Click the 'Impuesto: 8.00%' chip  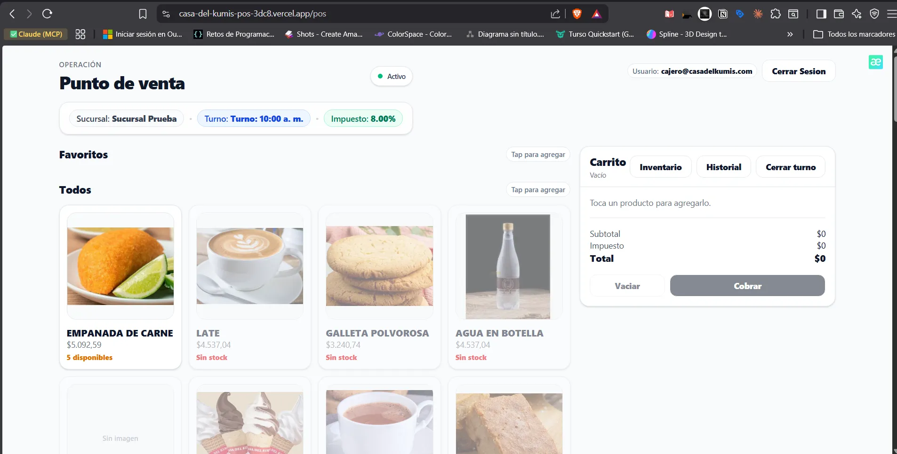click(x=363, y=118)
